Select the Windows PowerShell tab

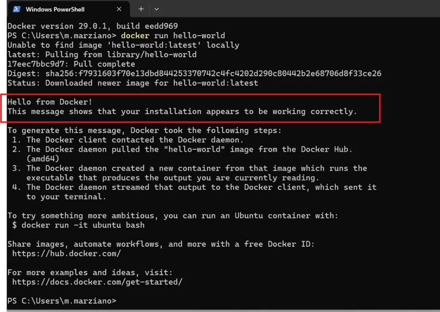pos(55,9)
